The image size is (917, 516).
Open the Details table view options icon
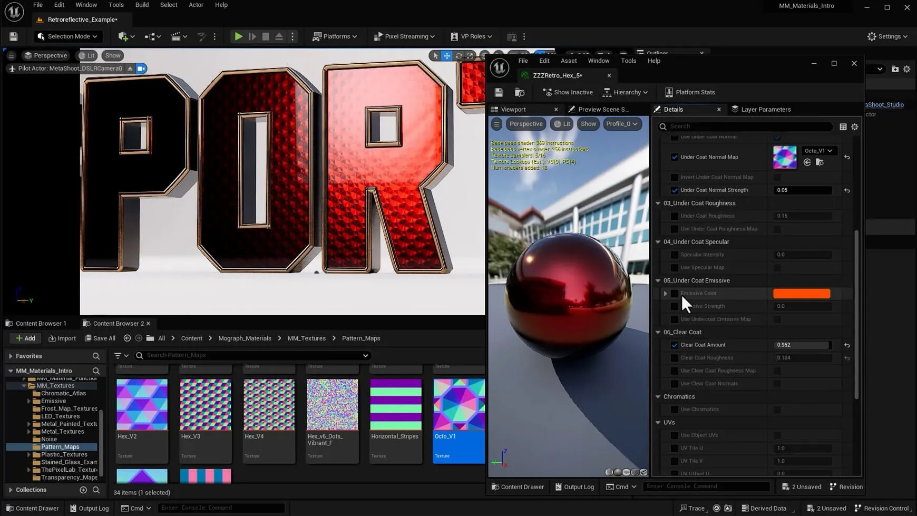pyautogui.click(x=843, y=126)
